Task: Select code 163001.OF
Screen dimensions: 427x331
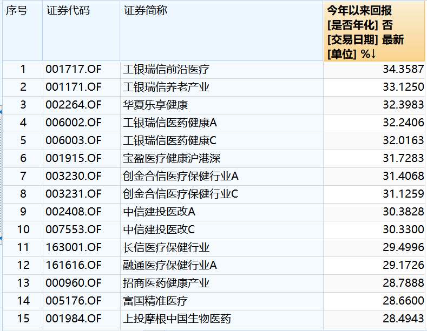Action: [73, 247]
